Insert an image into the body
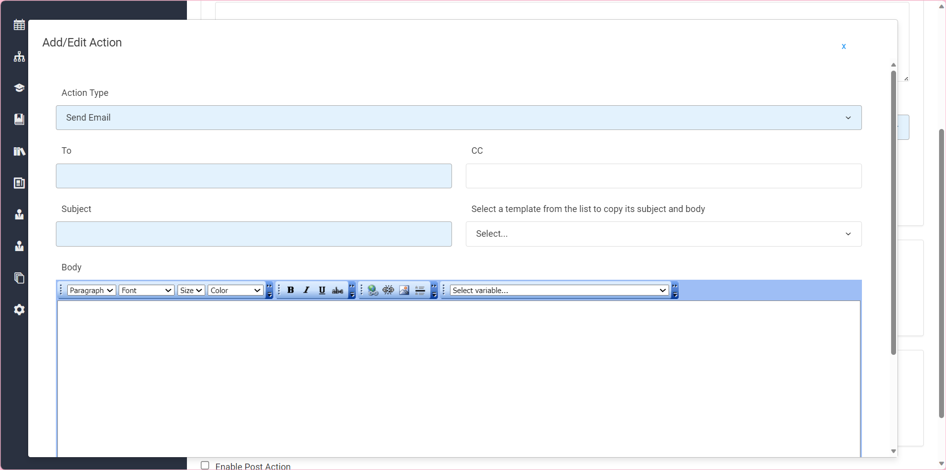This screenshot has height=470, width=946. coord(404,290)
